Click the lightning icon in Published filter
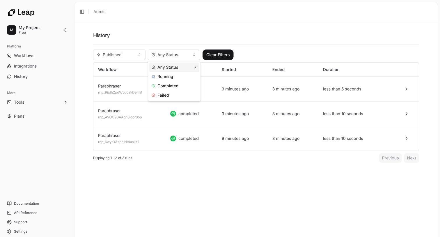Image resolution: width=440 pixels, height=237 pixels. [x=99, y=55]
